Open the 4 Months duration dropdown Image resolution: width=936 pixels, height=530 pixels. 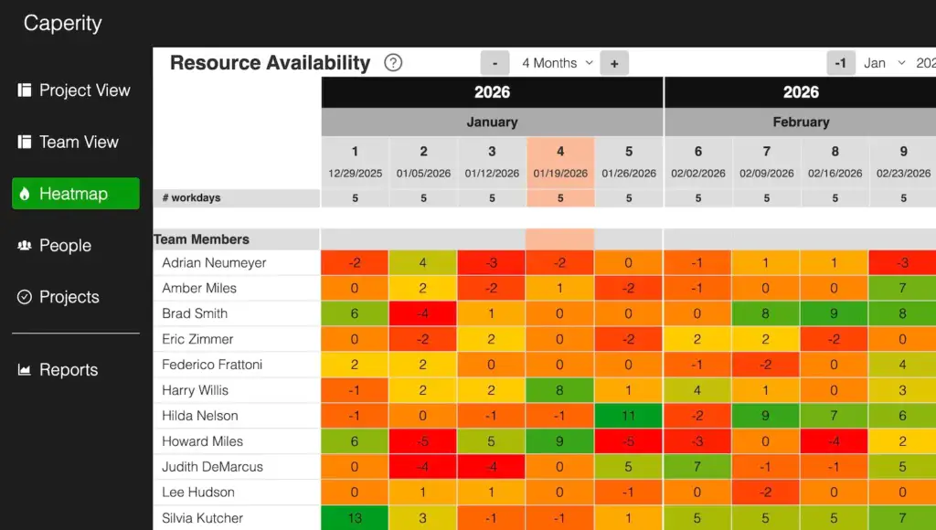[554, 63]
